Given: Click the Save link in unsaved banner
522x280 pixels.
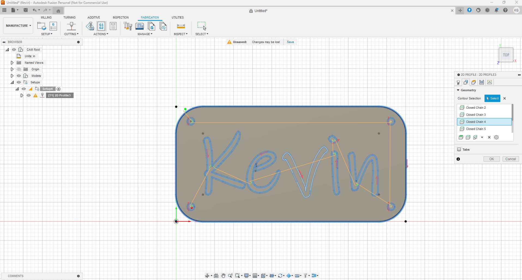Looking at the screenshot, I should 290,42.
